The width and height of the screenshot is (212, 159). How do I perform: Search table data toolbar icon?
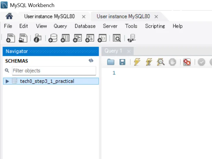point(117,38)
